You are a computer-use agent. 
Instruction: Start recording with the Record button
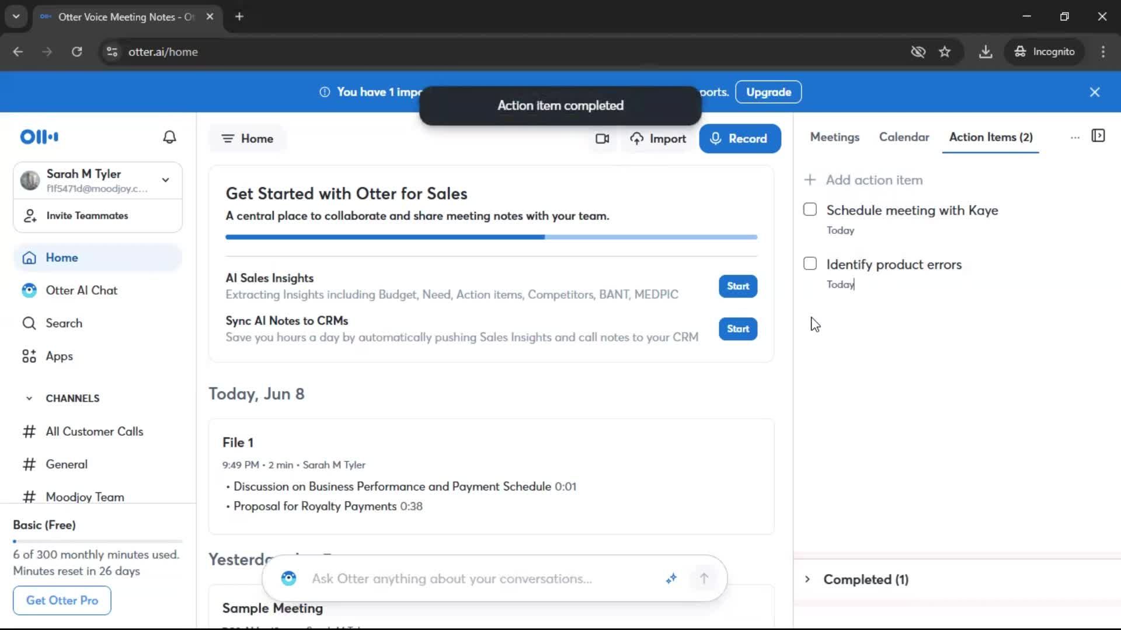(x=740, y=139)
